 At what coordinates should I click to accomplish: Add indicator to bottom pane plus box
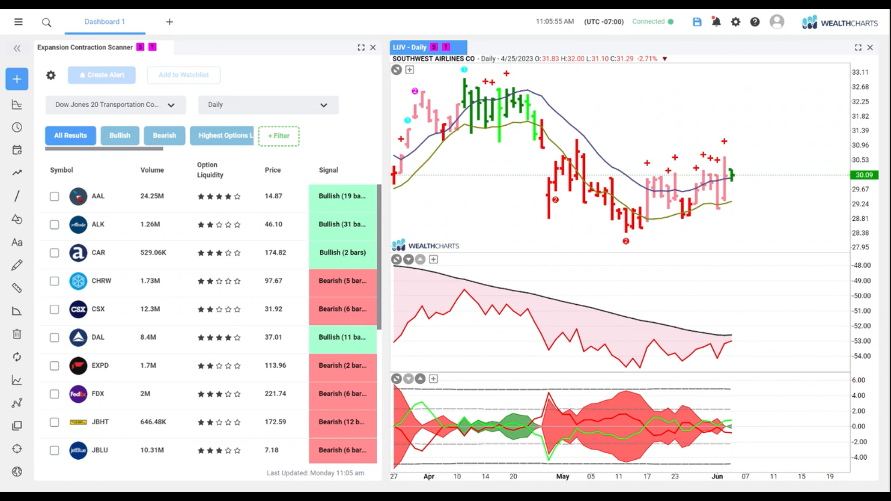[433, 379]
